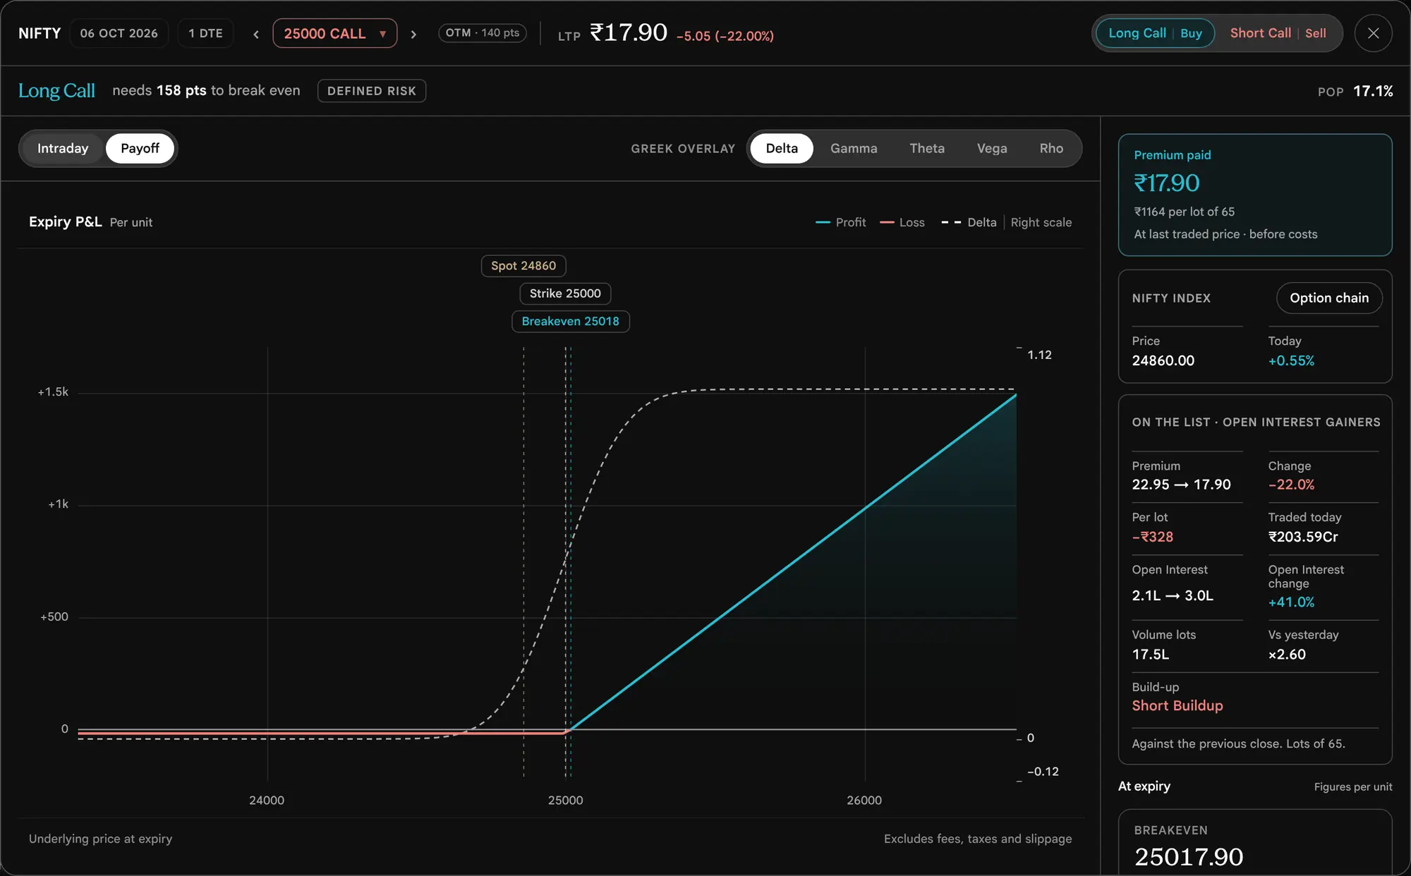Switch to the Intraday view
Viewport: 1411px width, 876px height.
click(63, 148)
